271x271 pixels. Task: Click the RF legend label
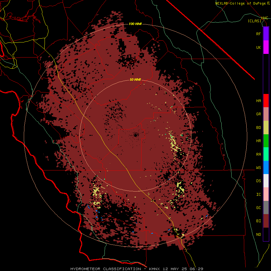coord(259,34)
